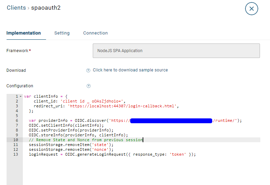Collapse code fold arrow on line 1

point(21,96)
